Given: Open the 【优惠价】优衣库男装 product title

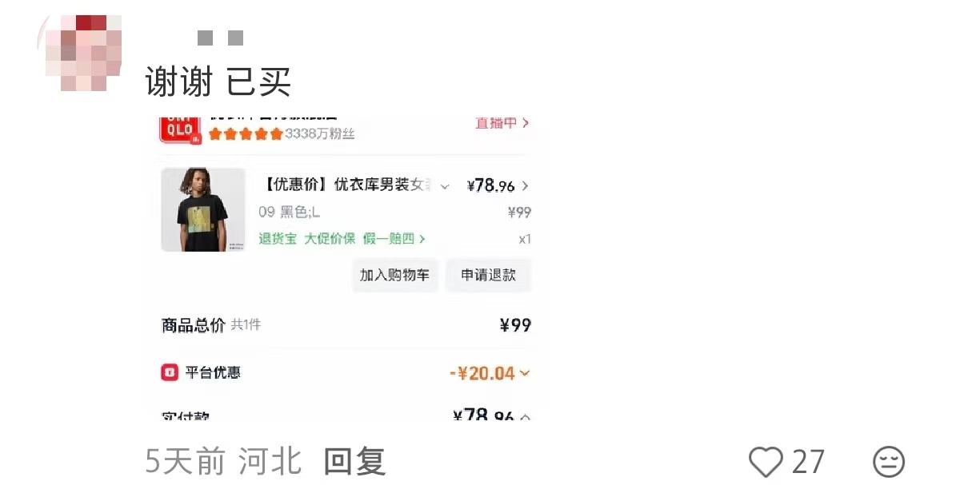Looking at the screenshot, I should (346, 185).
